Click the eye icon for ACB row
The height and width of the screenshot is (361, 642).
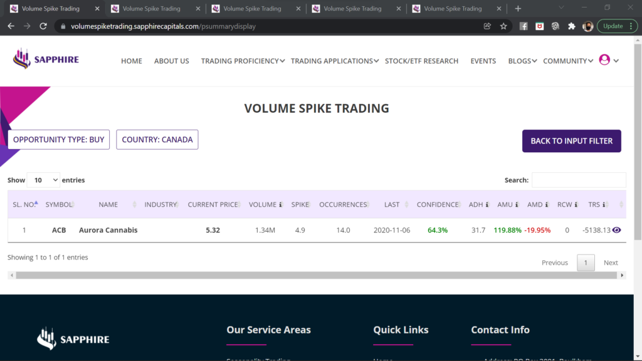(x=616, y=230)
